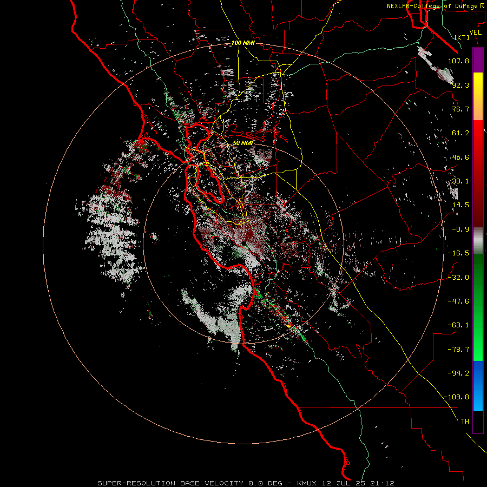Click the -109.8 legend value
The height and width of the screenshot is (487, 487).
(456, 397)
